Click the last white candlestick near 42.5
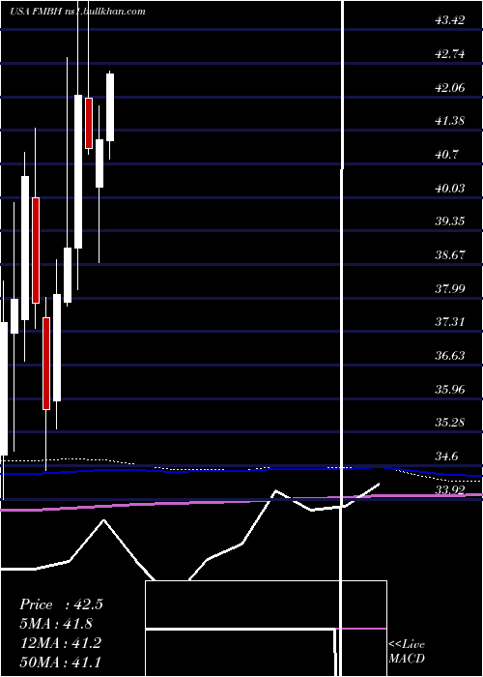Screen dimensions: 483x677 tap(110, 107)
